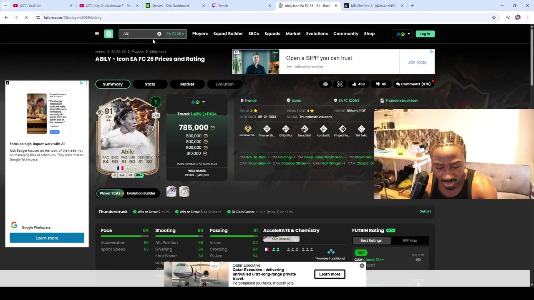
Task: Click the Tiki Taka playstyle icon
Action: point(361,129)
